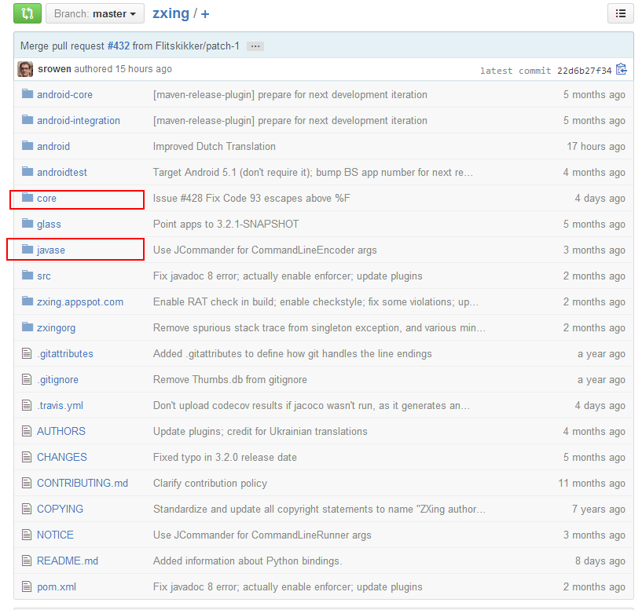642x610 pixels.
Task: Open the COPYING file
Action: (60, 509)
